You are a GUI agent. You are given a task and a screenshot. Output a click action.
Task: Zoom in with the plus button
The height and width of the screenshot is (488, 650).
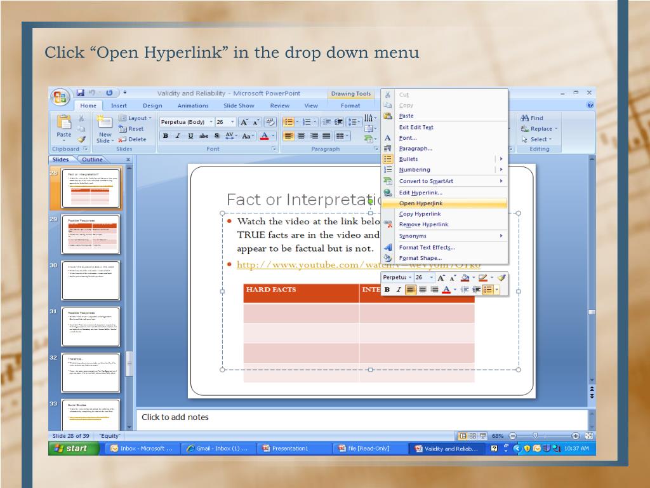coord(575,436)
